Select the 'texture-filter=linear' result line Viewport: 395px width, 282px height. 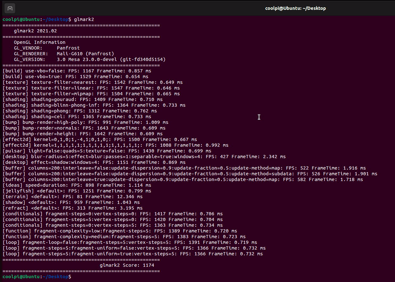tap(91, 88)
